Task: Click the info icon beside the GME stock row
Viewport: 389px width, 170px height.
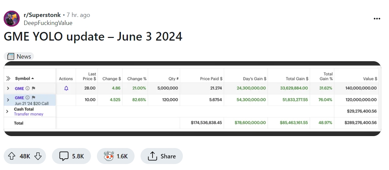Action: point(28,88)
